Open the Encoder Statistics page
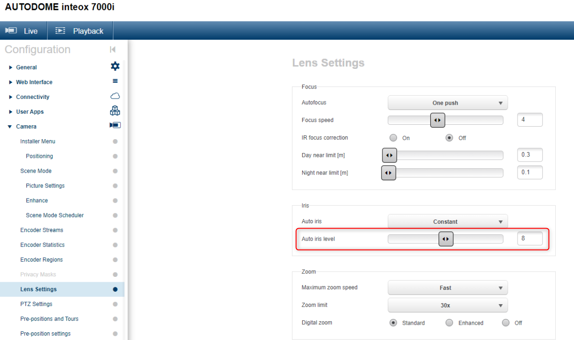 [x=43, y=245]
